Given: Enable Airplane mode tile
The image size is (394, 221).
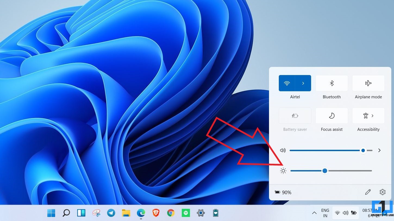Looking at the screenshot, I should pos(368,83).
